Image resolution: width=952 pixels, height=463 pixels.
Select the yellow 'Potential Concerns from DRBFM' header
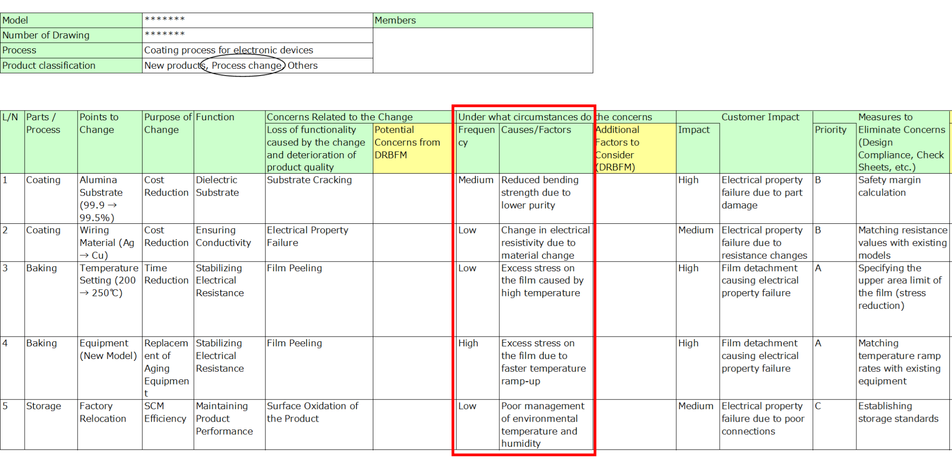(x=412, y=148)
